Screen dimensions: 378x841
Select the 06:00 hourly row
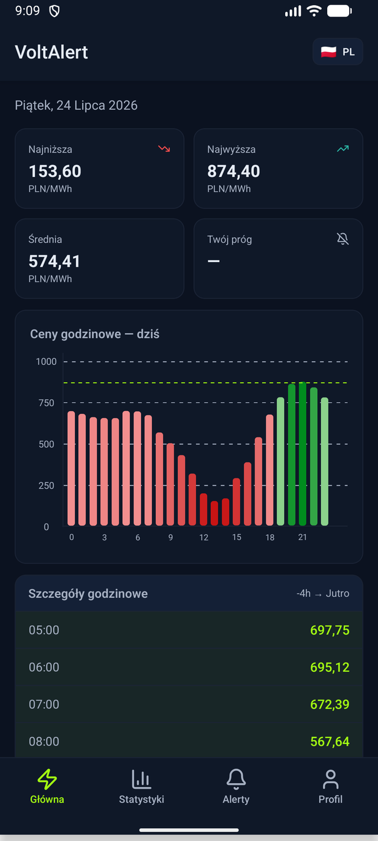pos(189,667)
